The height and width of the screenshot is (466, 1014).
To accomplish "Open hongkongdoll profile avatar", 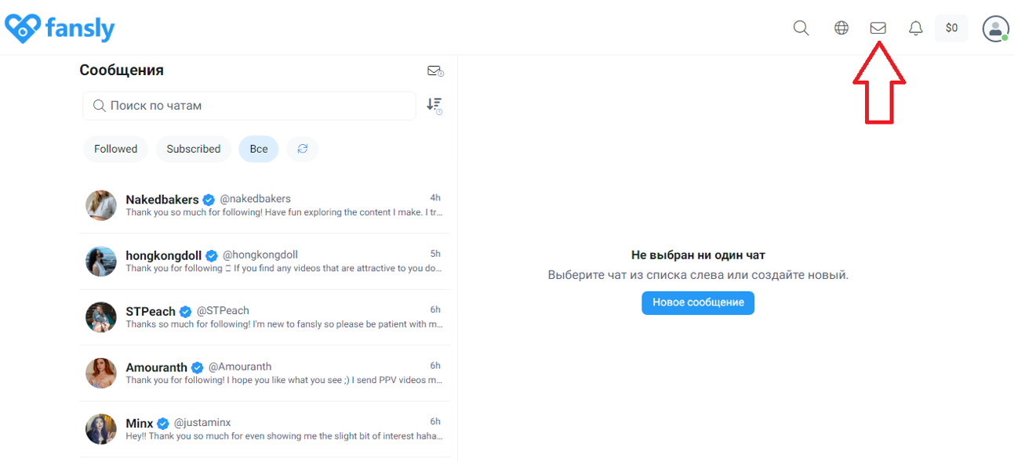I will point(101,261).
